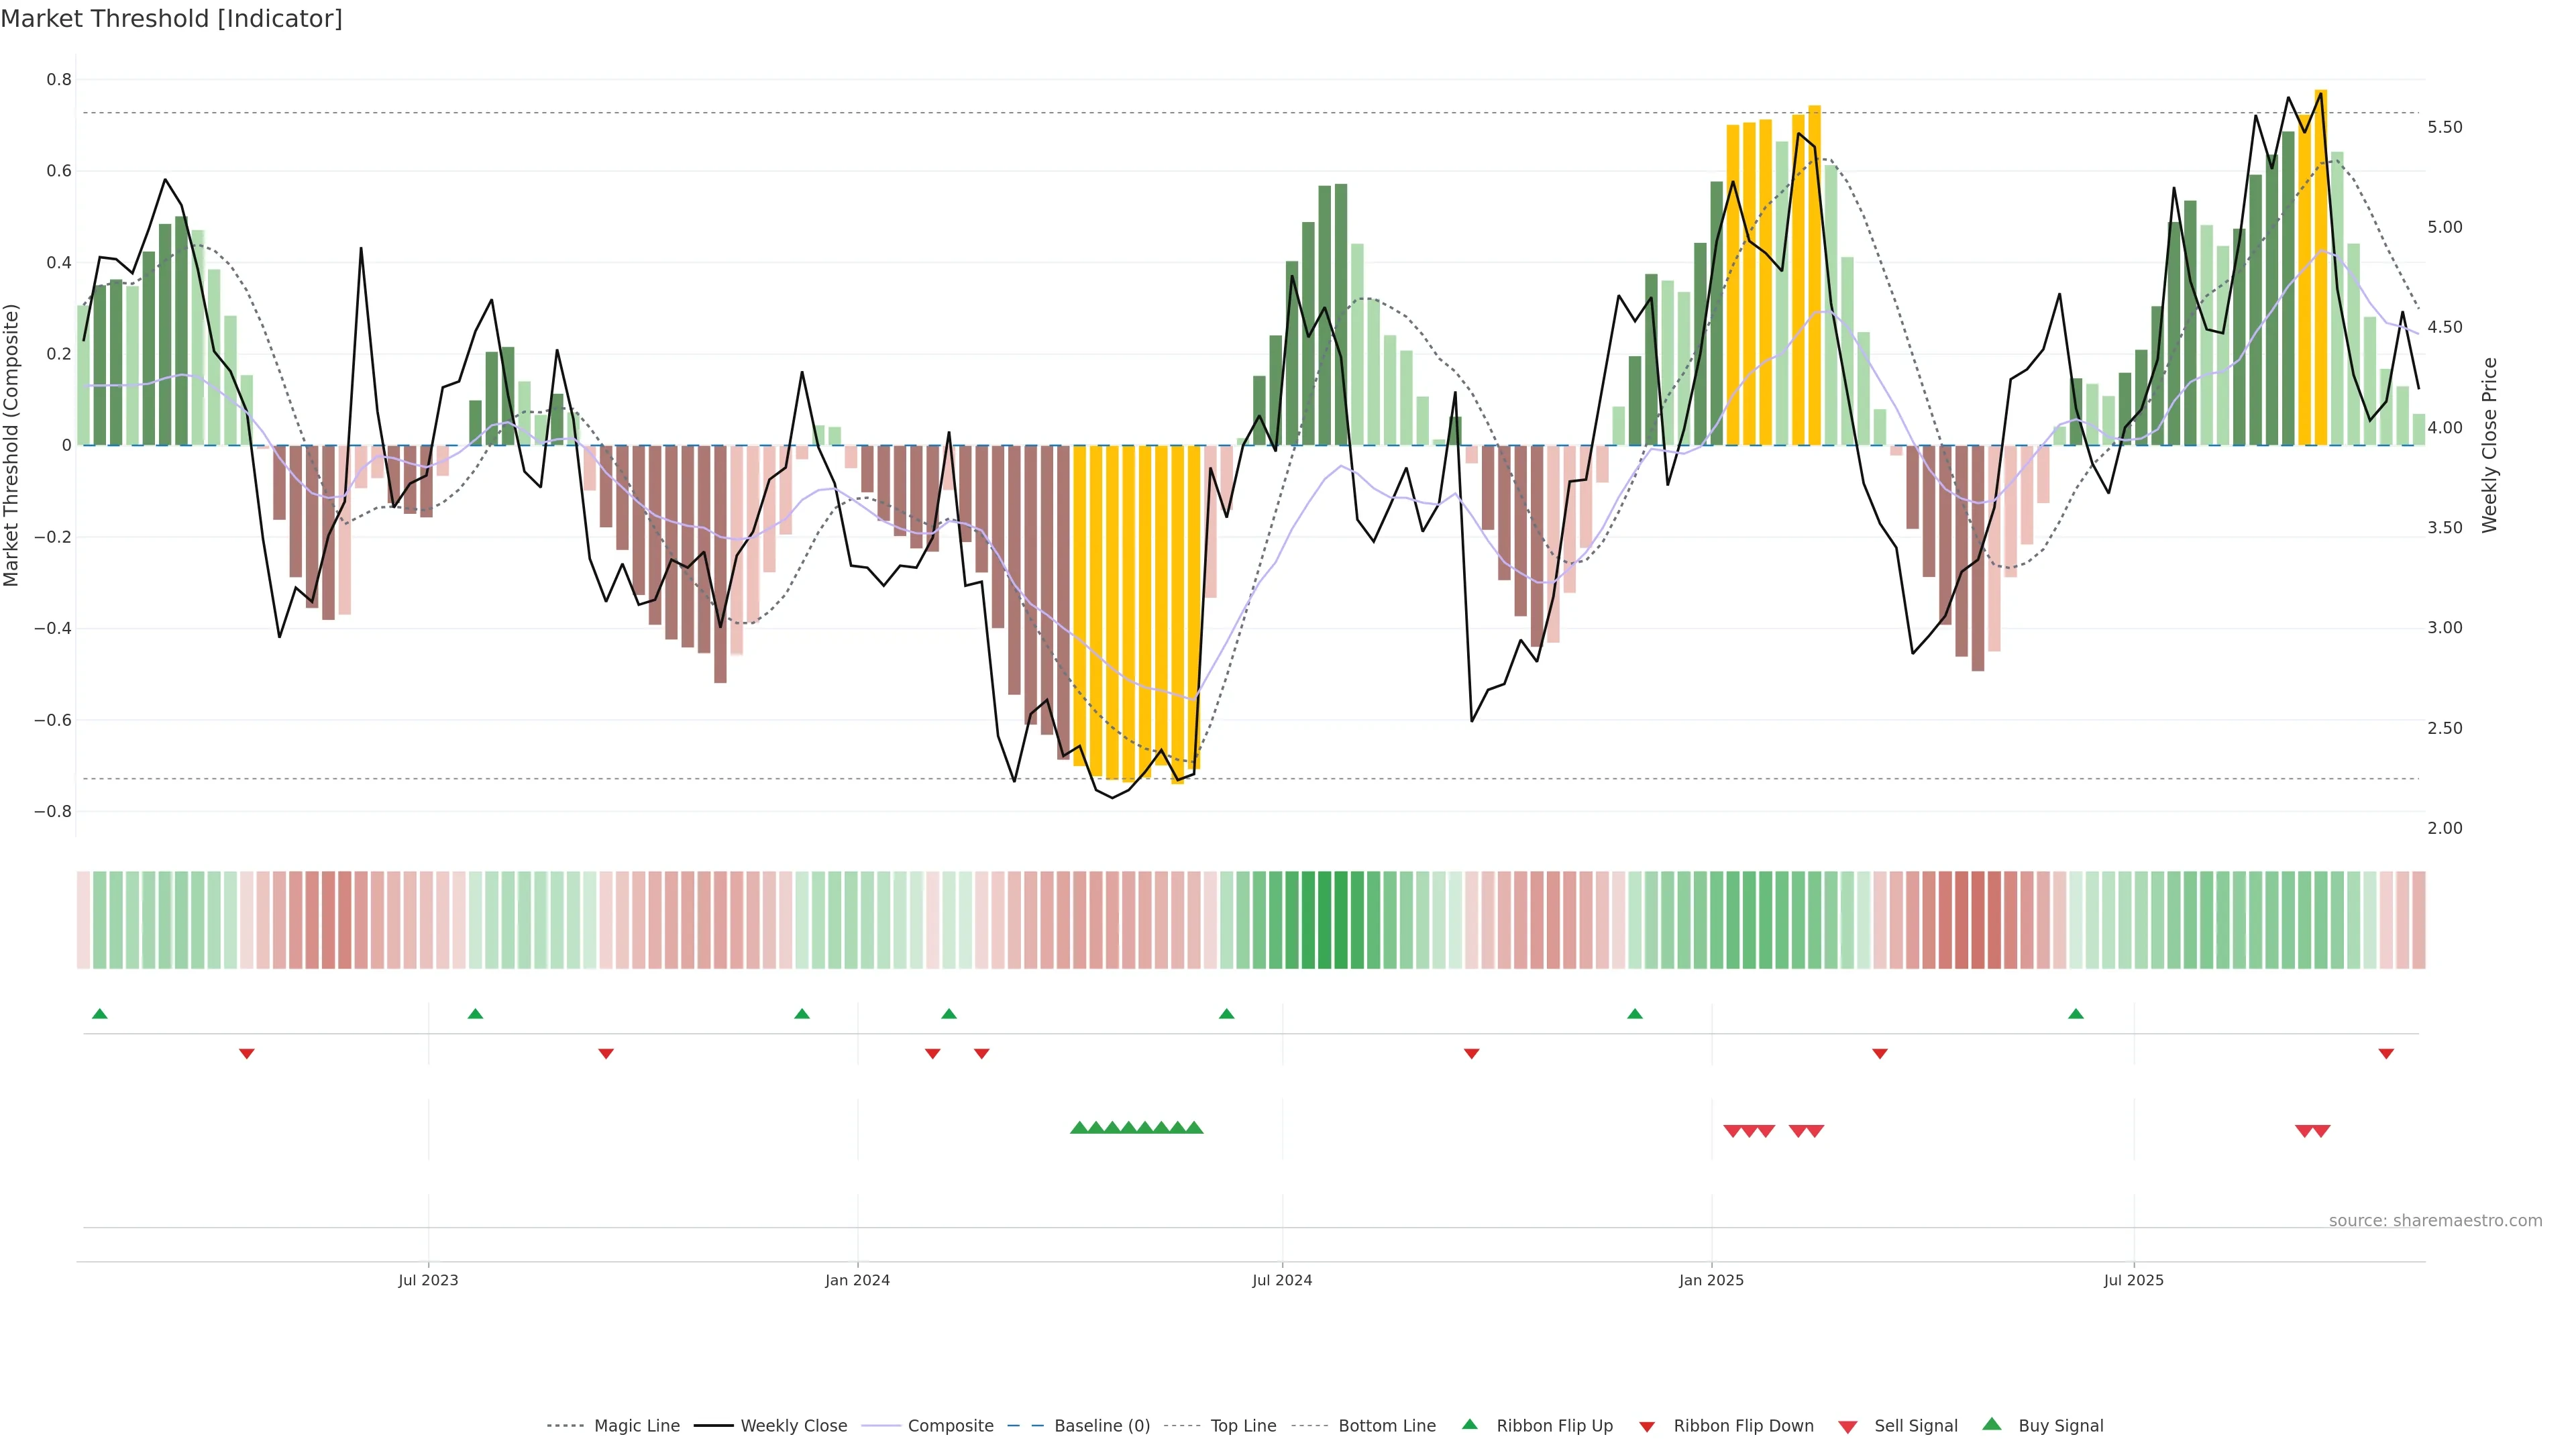
Task: Hide the Baseline (0) series via legend
Action: pyautogui.click(x=1102, y=1426)
